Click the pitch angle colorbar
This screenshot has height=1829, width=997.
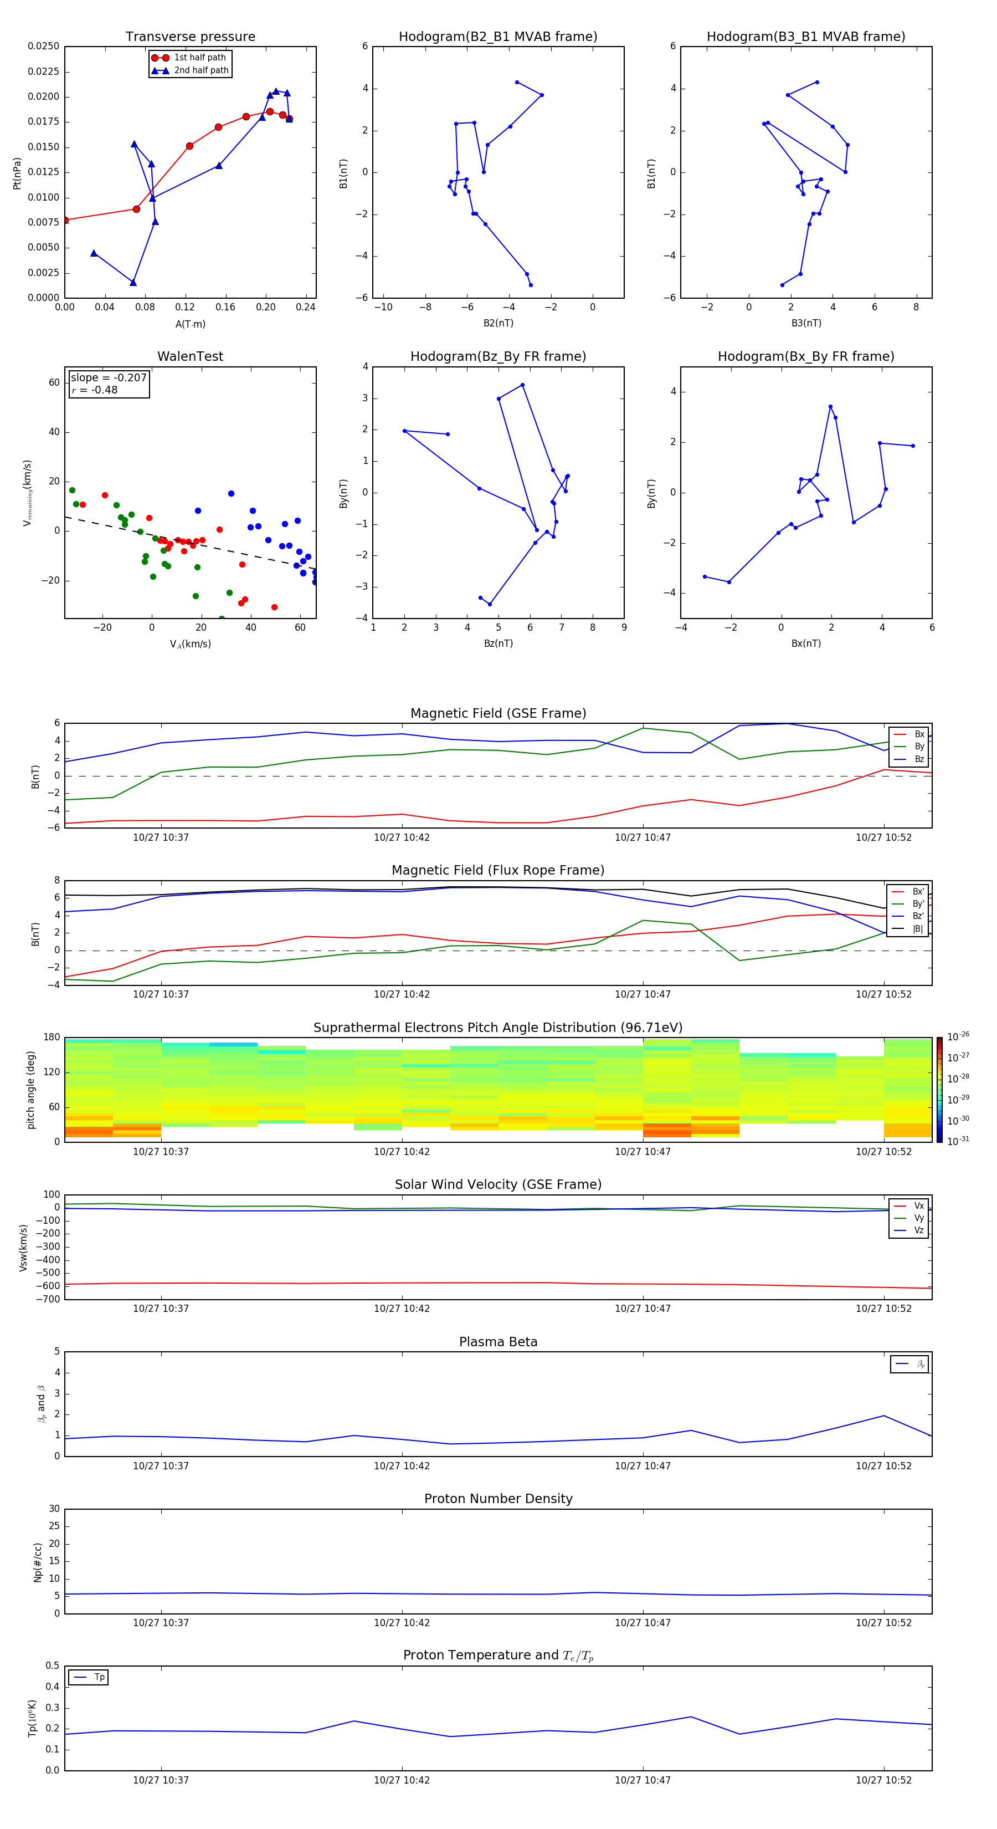coord(939,1090)
